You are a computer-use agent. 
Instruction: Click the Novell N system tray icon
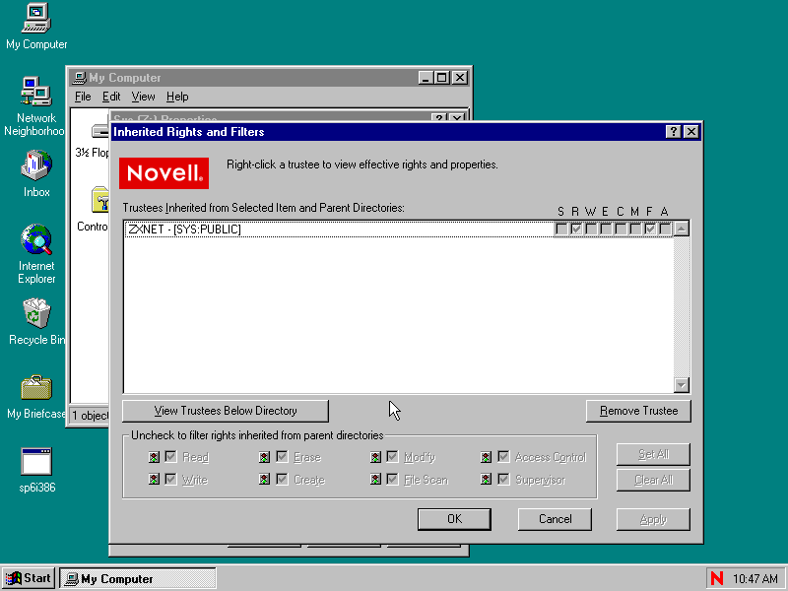[x=717, y=578]
